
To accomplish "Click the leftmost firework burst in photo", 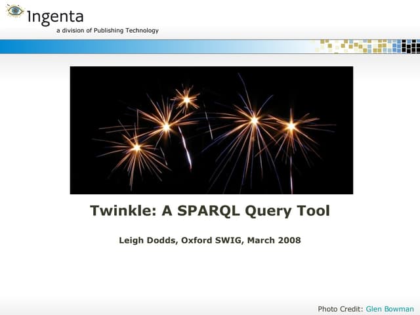I will 136,147.
